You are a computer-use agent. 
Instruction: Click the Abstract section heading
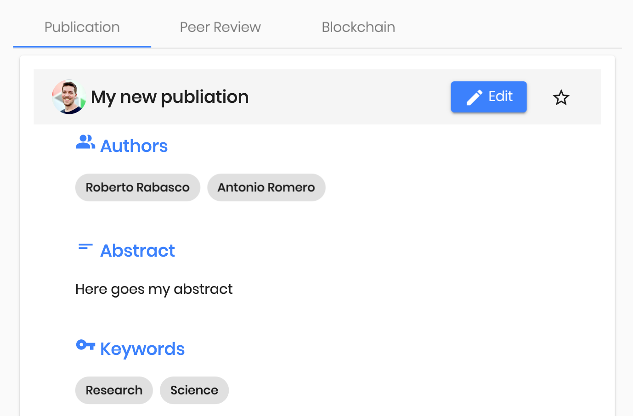click(x=137, y=251)
